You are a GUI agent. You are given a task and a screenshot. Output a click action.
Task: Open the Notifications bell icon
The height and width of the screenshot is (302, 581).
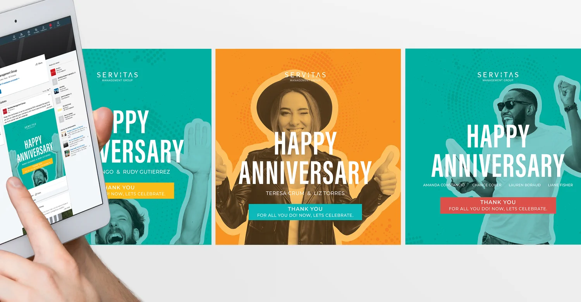43,27
